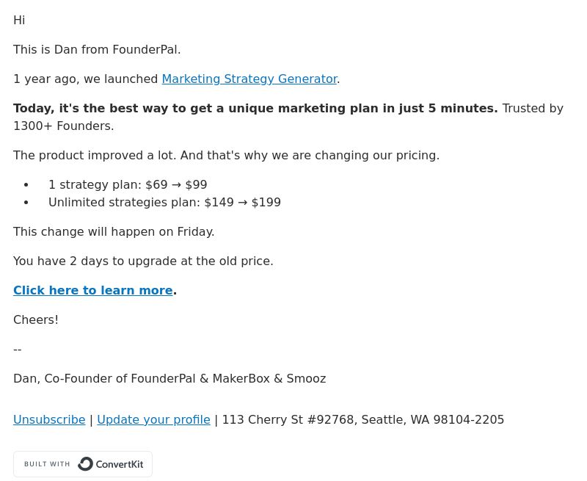Unsubscribe from this mailing list

pos(49,419)
